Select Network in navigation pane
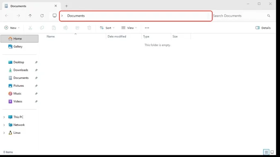Screen dimensions: 280x157 click(x=19, y=125)
